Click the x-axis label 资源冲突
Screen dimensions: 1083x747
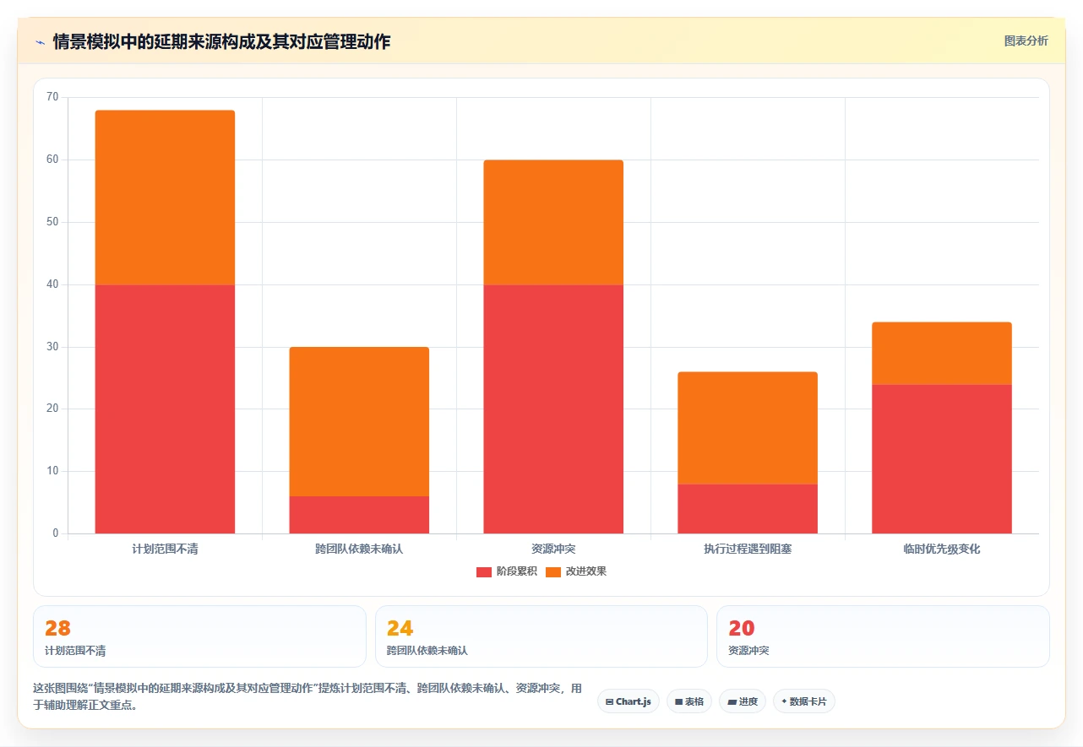tap(553, 549)
